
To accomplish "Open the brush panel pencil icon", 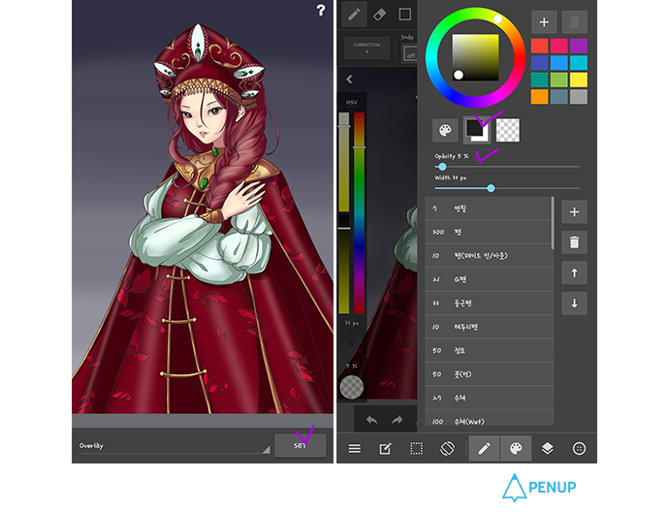I will (484, 448).
